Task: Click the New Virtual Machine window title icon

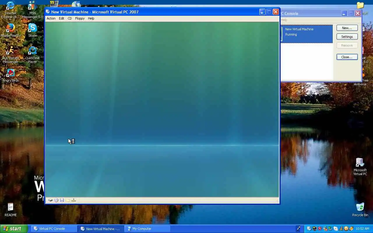Action: [x=48, y=12]
